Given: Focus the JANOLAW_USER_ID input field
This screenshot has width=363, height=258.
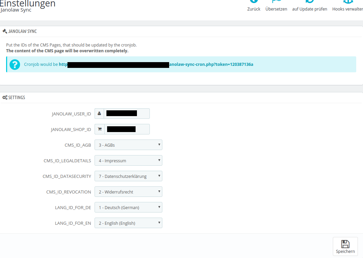Looking at the screenshot, I should pyautogui.click(x=127, y=114).
